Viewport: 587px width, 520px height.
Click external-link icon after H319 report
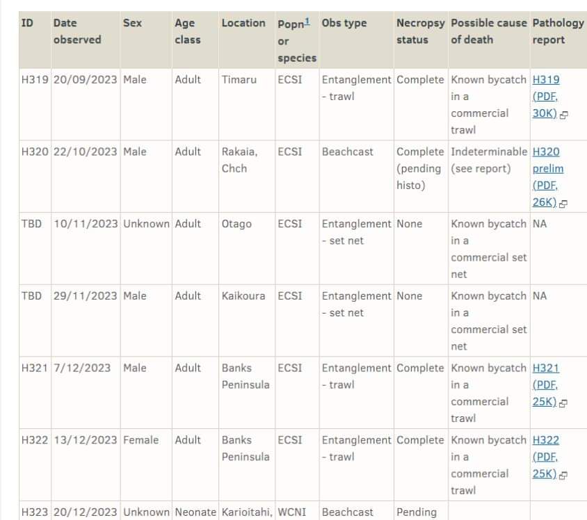point(563,115)
